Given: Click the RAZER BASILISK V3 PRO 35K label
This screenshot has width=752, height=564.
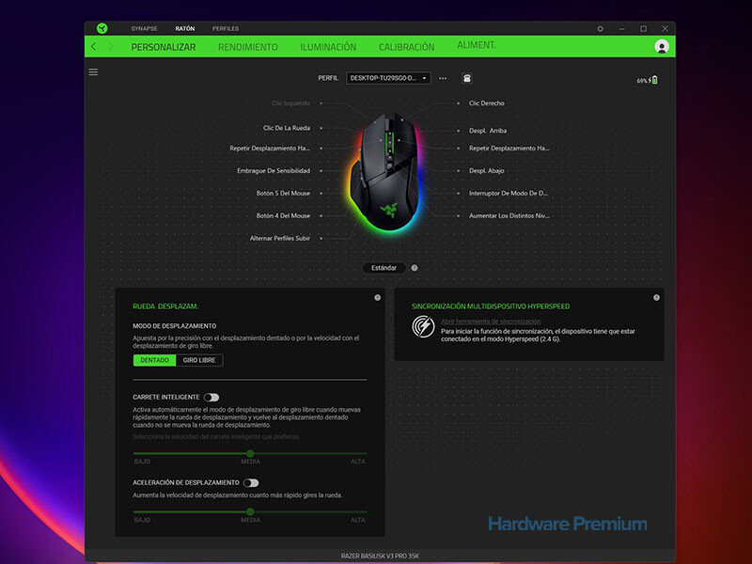Looking at the screenshot, I should coord(380,556).
